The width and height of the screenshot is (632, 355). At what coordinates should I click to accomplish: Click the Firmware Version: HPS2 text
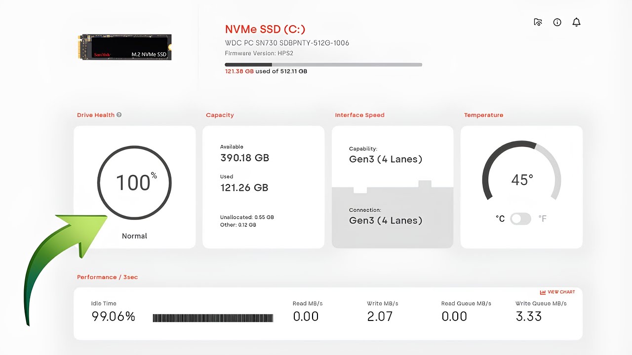[259, 53]
